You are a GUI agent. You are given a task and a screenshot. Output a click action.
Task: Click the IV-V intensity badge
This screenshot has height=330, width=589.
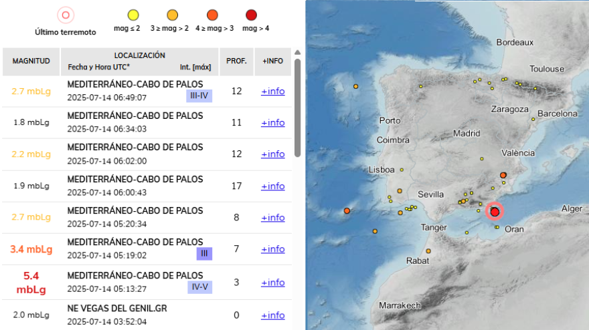[x=200, y=287]
